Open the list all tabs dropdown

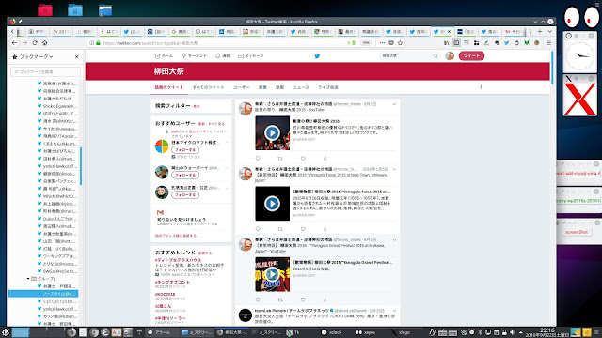click(x=549, y=31)
